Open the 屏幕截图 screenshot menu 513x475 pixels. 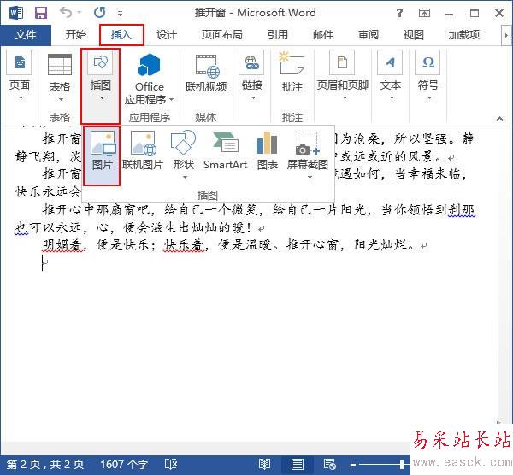308,155
